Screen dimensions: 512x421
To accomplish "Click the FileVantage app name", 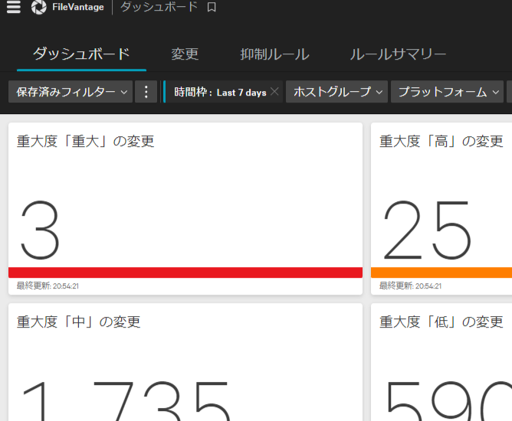I will tap(78, 7).
